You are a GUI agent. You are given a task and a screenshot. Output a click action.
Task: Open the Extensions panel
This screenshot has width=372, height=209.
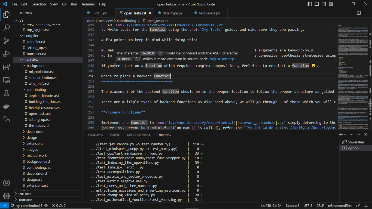pyautogui.click(x=7, y=67)
